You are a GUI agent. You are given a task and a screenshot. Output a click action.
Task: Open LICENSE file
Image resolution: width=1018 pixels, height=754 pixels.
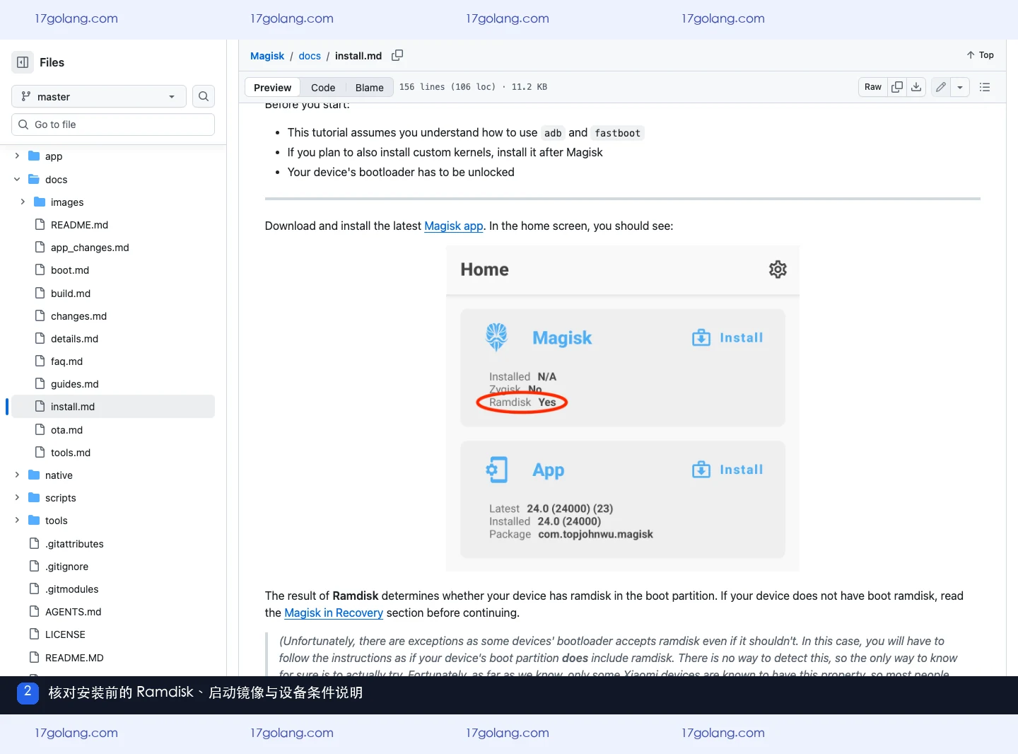[65, 634]
